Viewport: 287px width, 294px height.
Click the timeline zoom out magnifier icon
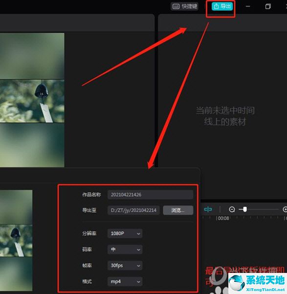tap(232, 209)
